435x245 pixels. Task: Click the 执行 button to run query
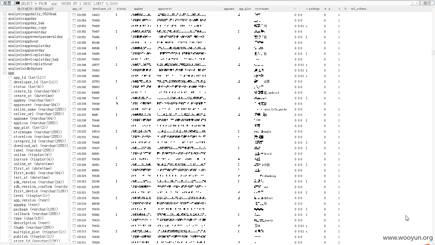click(427, 3)
